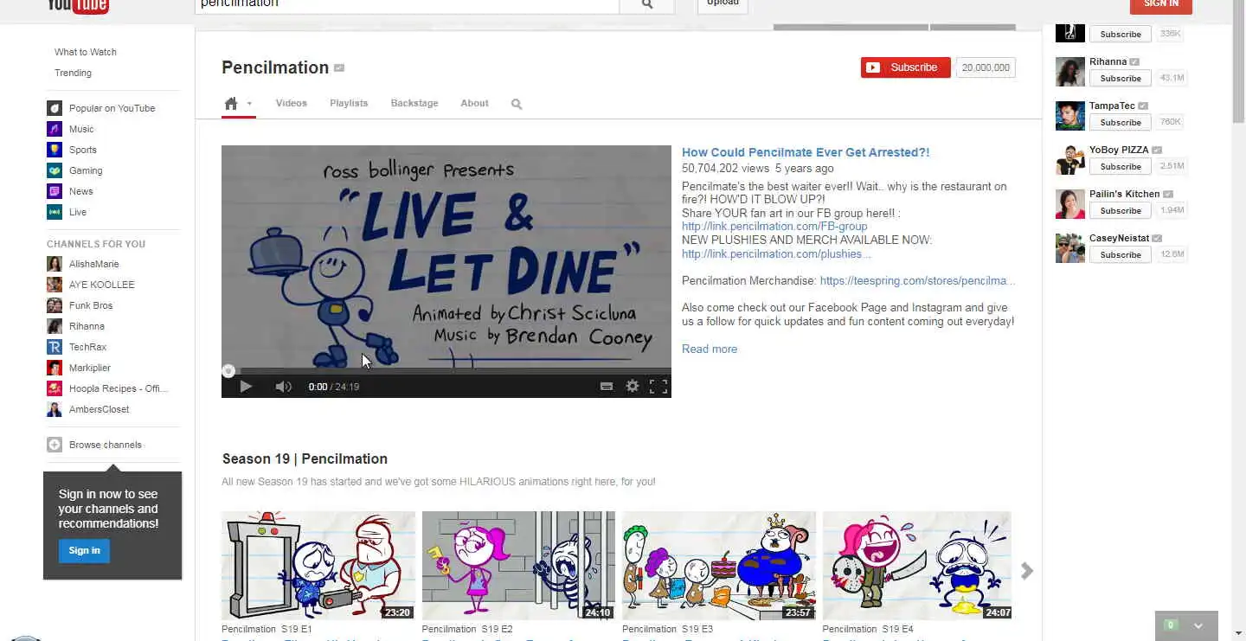Image resolution: width=1246 pixels, height=641 pixels.
Task: Click Hoopla Recipes channel avatar
Action: [55, 388]
